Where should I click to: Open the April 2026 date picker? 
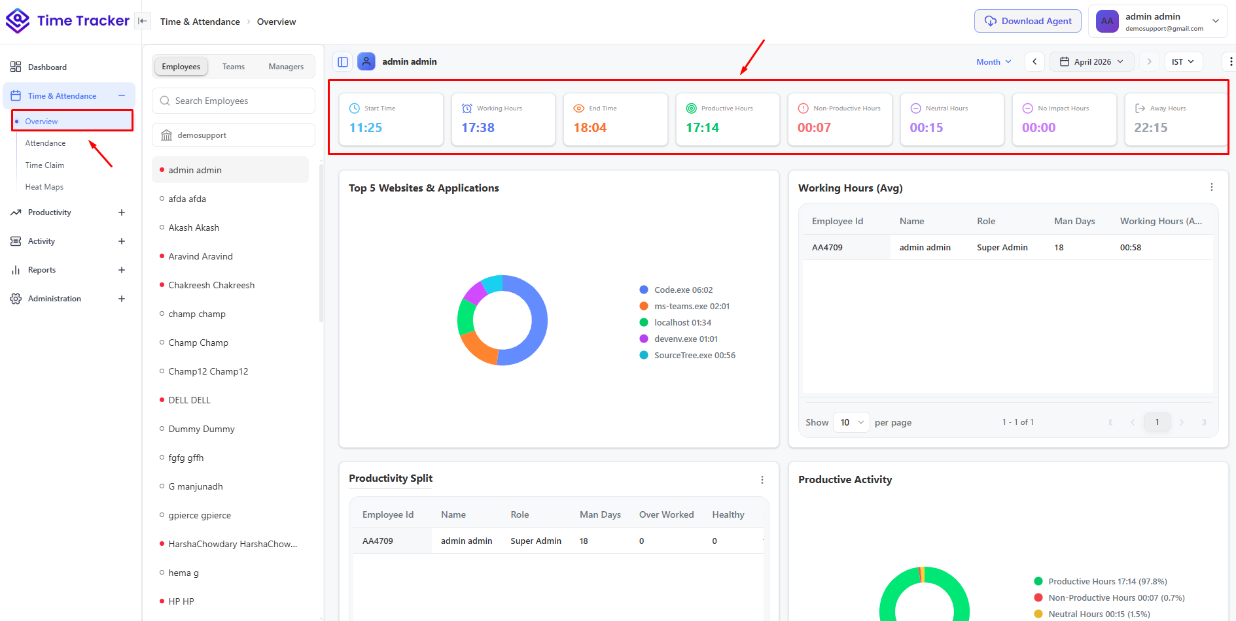coord(1092,61)
